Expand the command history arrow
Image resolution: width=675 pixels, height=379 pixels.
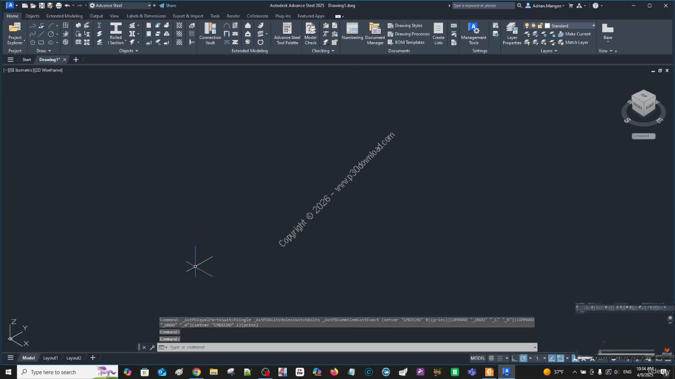pyautogui.click(x=535, y=347)
